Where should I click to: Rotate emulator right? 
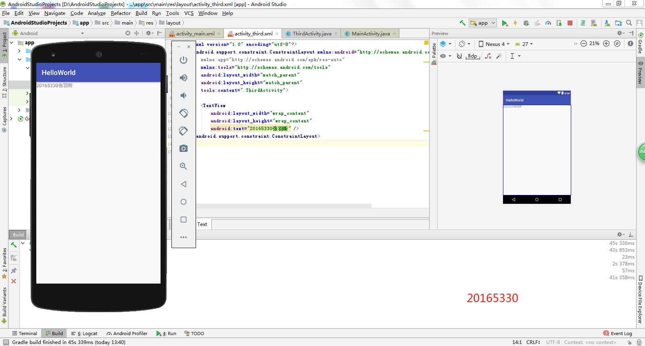pyautogui.click(x=184, y=131)
